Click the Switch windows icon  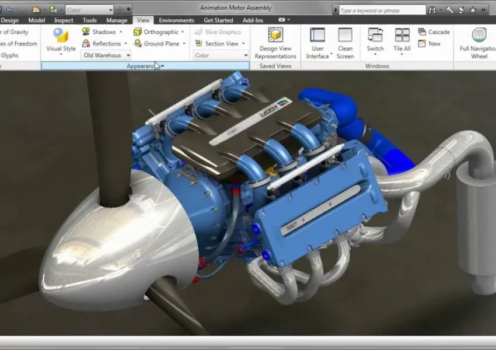pos(375,35)
